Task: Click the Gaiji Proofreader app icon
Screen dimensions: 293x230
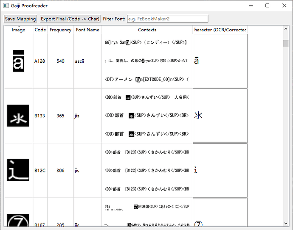Action: 6,6
